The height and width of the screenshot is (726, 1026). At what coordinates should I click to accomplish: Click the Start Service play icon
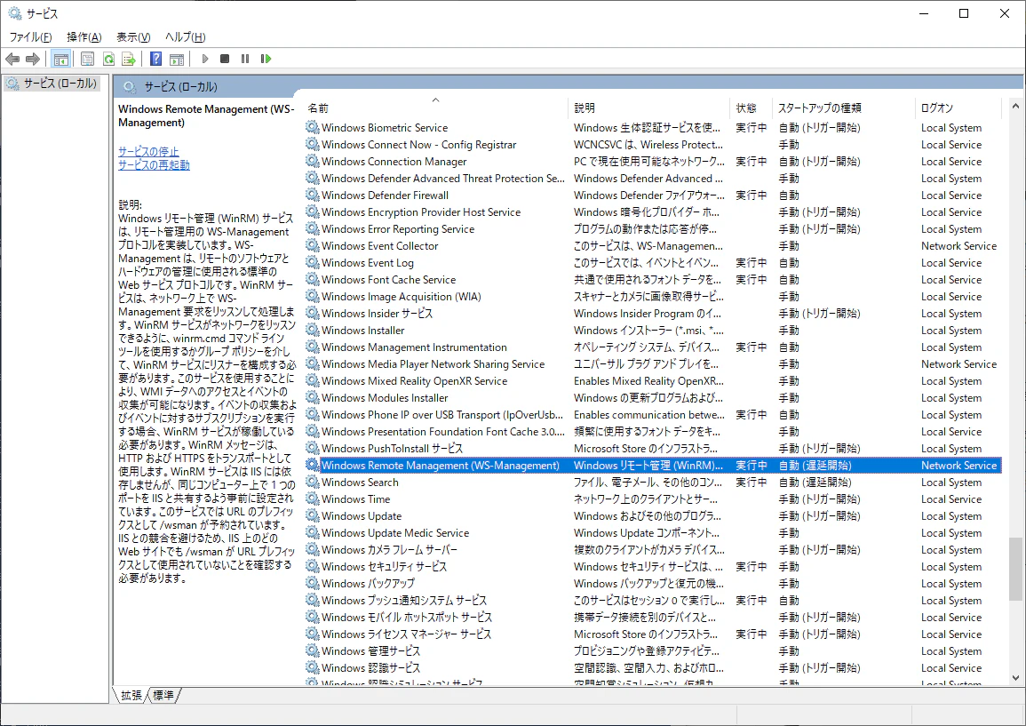tap(205, 59)
